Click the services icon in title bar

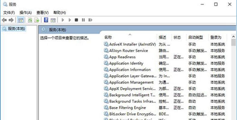(x=5, y=4)
